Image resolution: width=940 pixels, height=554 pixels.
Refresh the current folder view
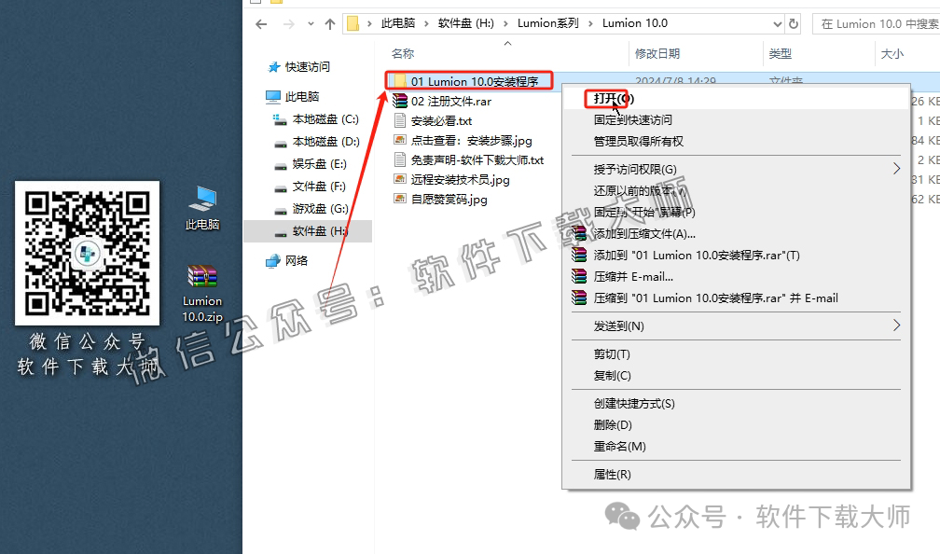pos(794,24)
